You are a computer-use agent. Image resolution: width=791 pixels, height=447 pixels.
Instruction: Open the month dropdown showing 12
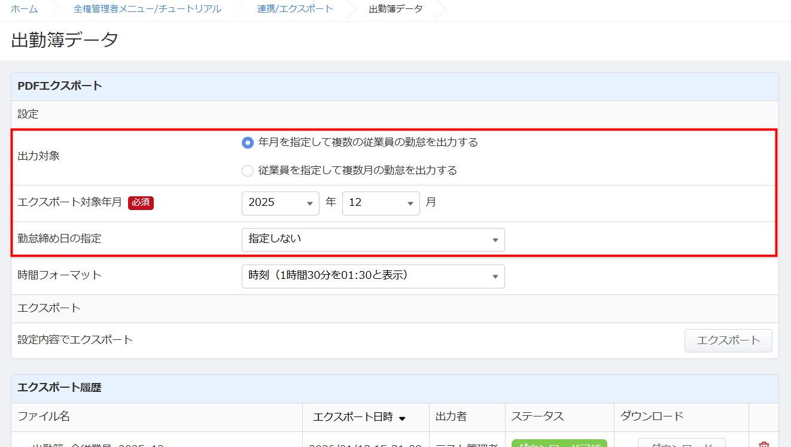[381, 203]
